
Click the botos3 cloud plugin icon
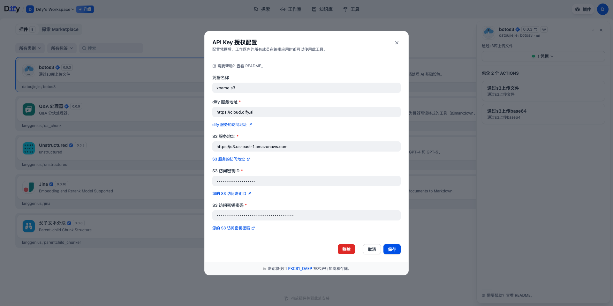point(29,70)
